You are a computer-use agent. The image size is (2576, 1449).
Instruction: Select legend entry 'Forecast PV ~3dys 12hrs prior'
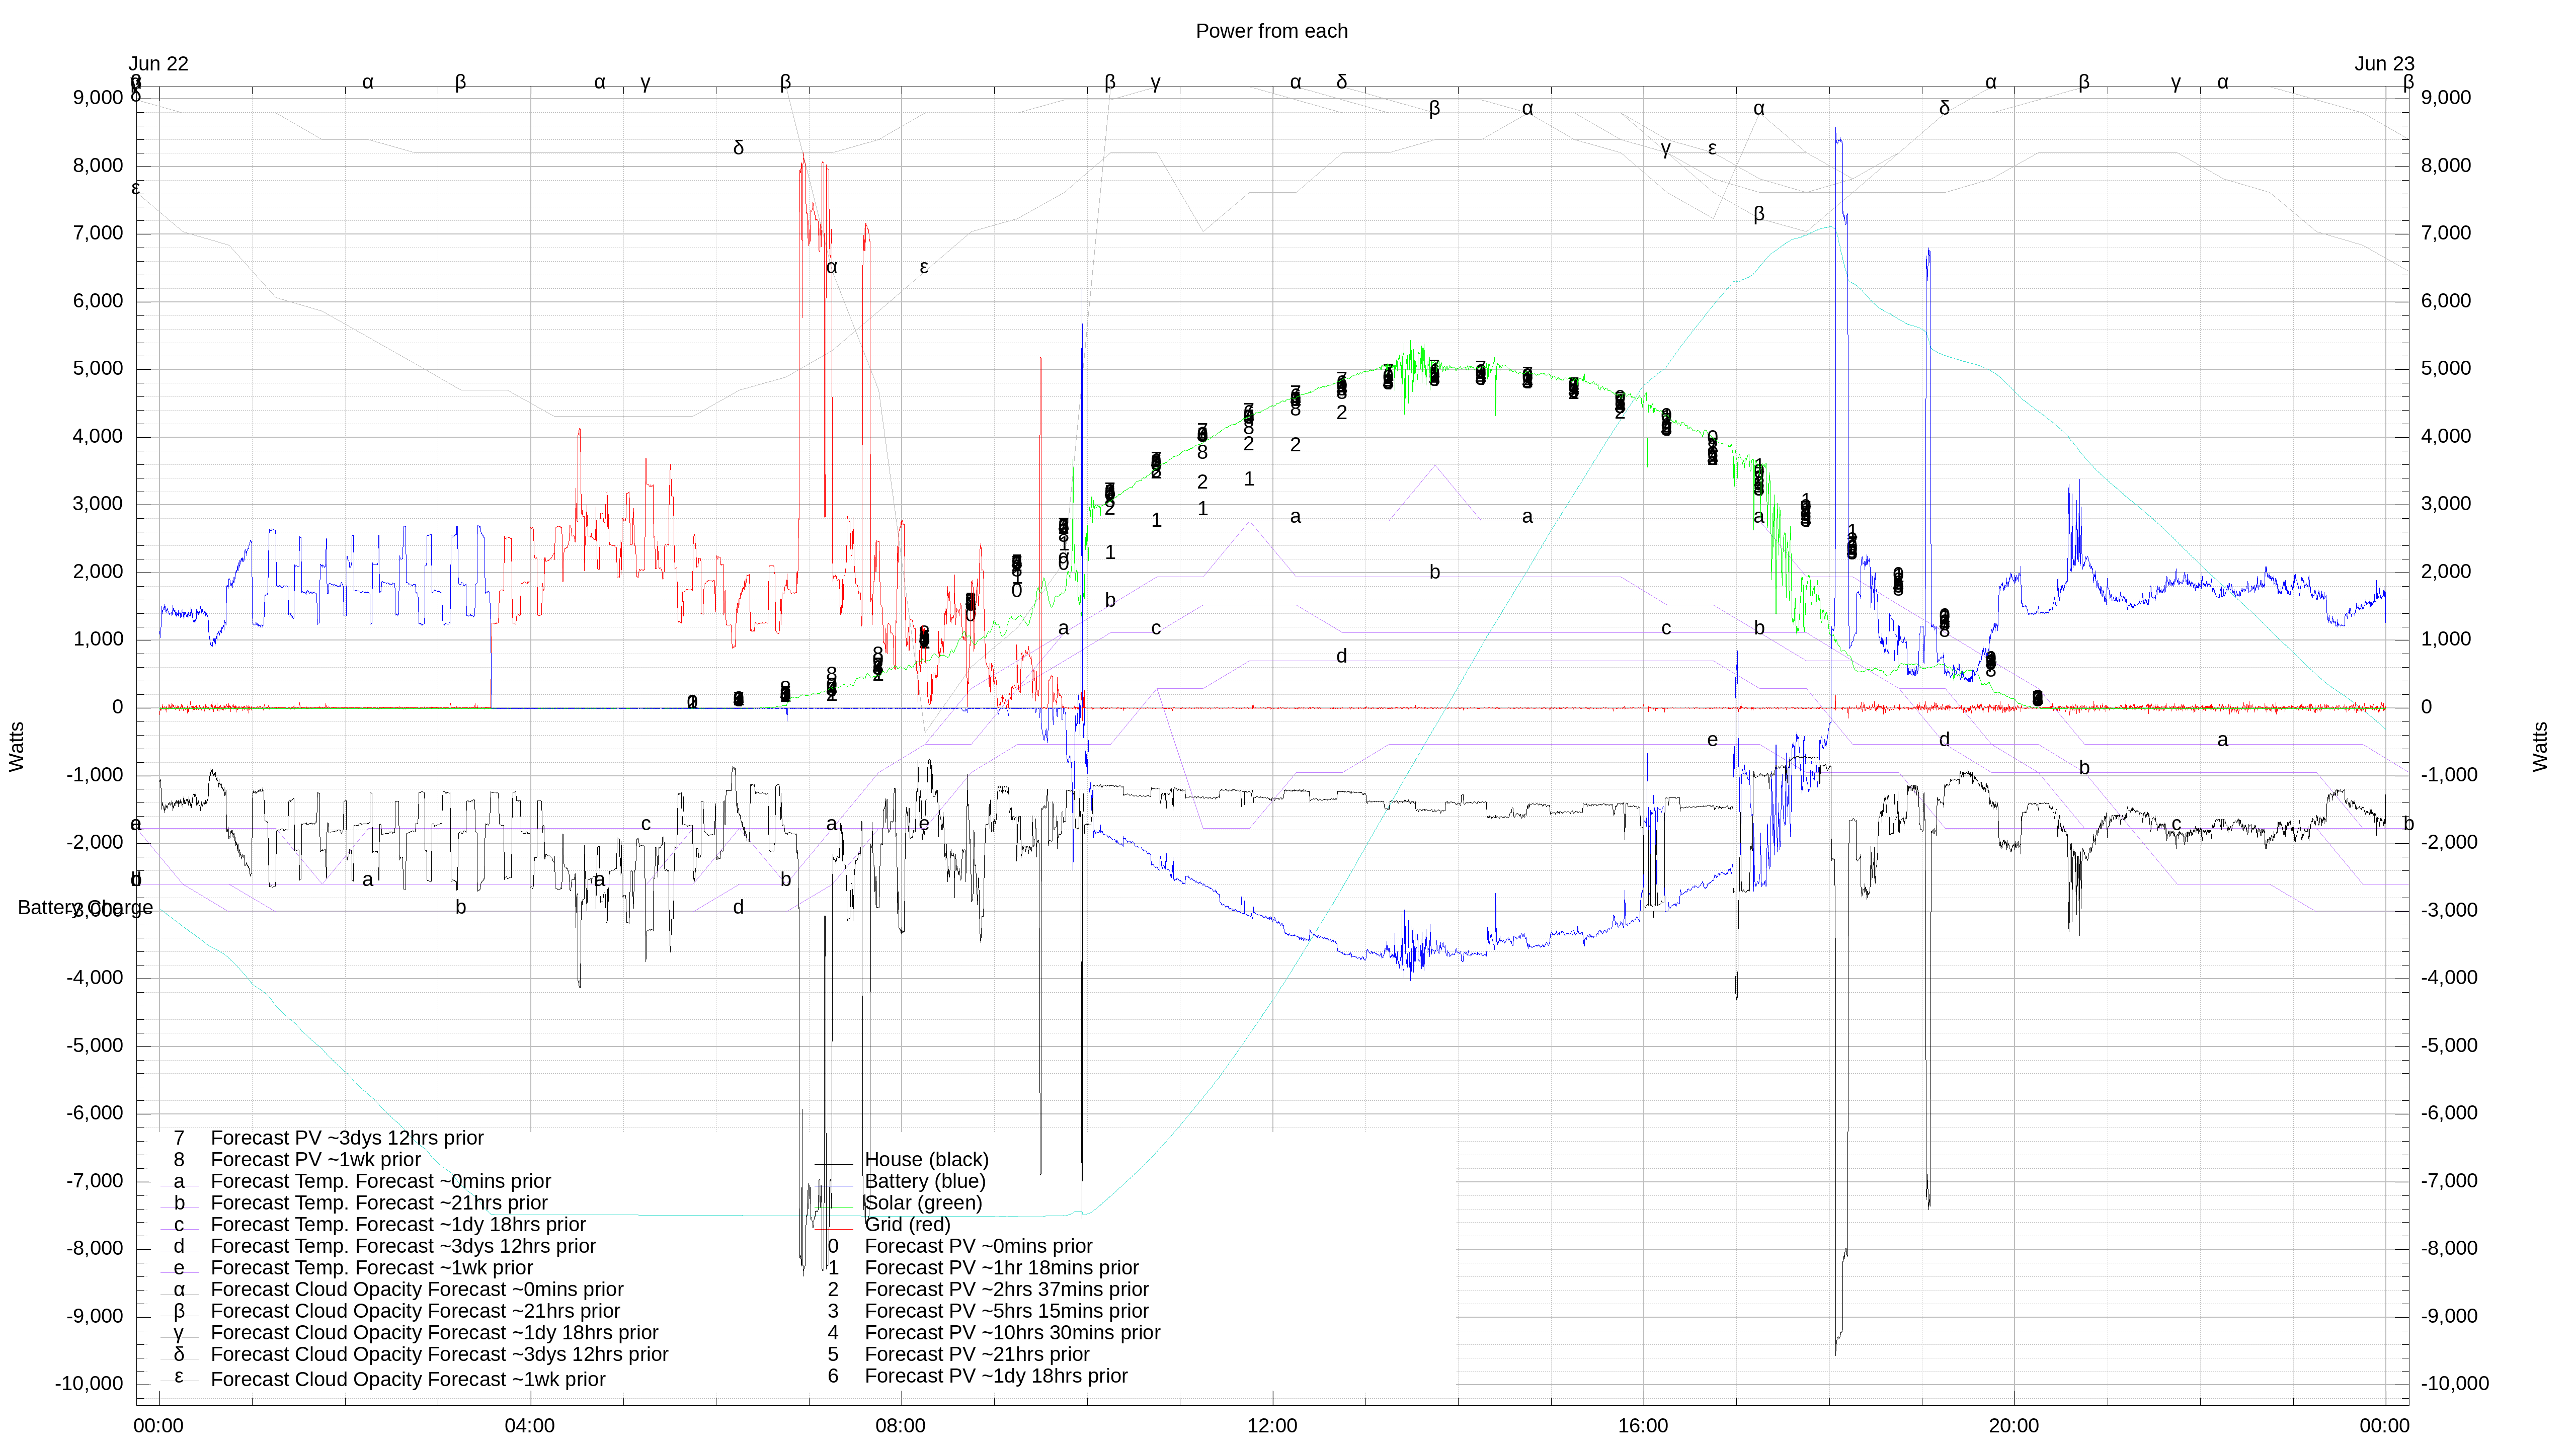347,1138
